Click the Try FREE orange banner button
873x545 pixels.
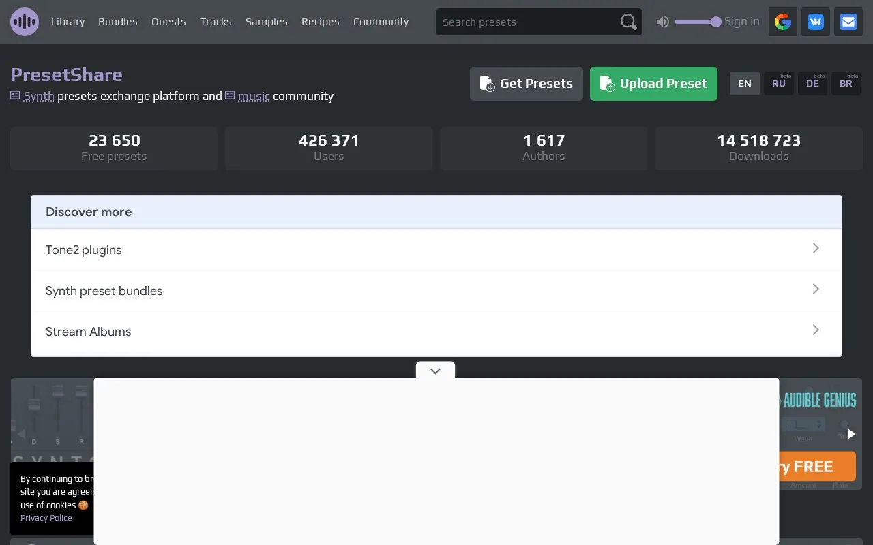click(817, 467)
